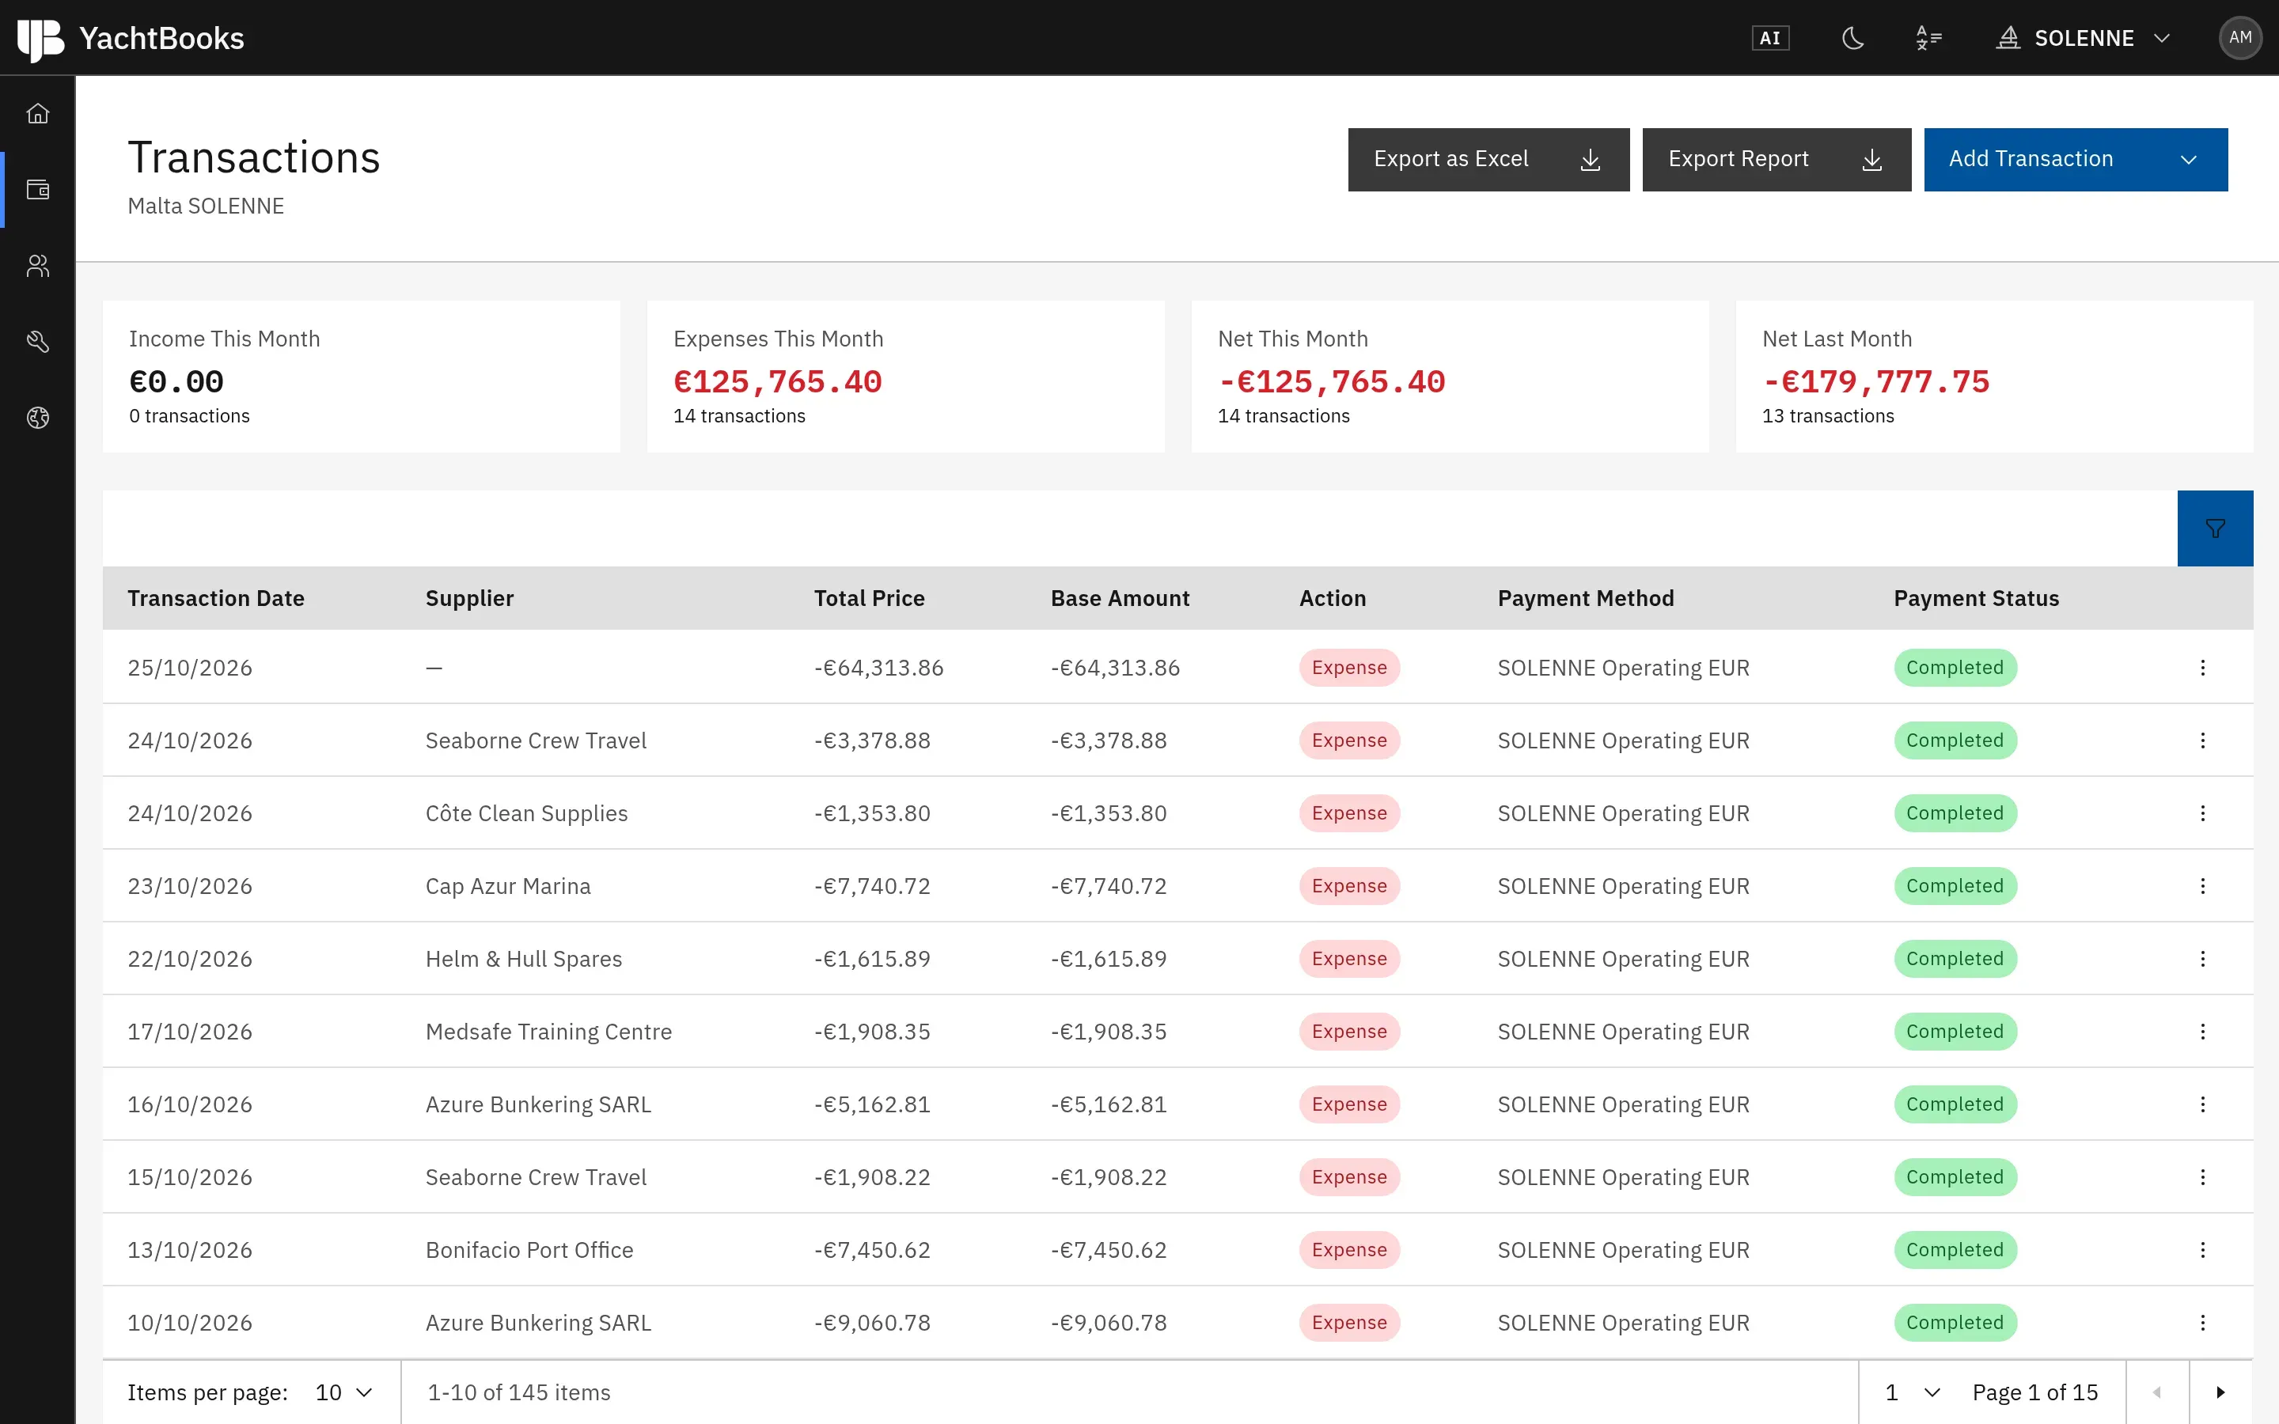Open the maintenance wrench sidebar icon
2279x1424 pixels.
coord(38,342)
